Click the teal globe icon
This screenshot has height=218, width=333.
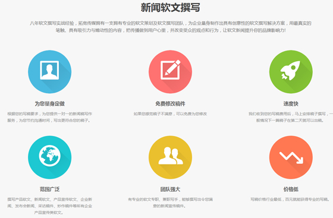click(50, 157)
